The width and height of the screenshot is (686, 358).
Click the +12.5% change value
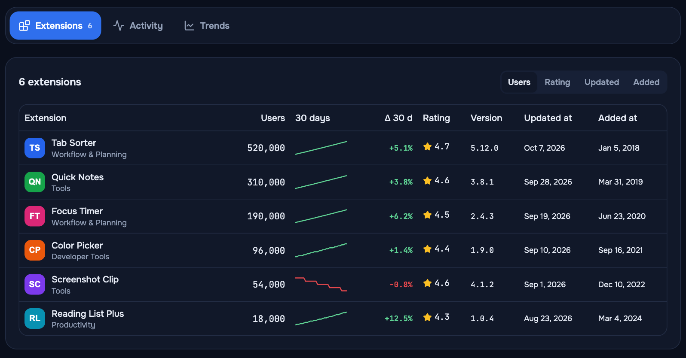(x=398, y=319)
